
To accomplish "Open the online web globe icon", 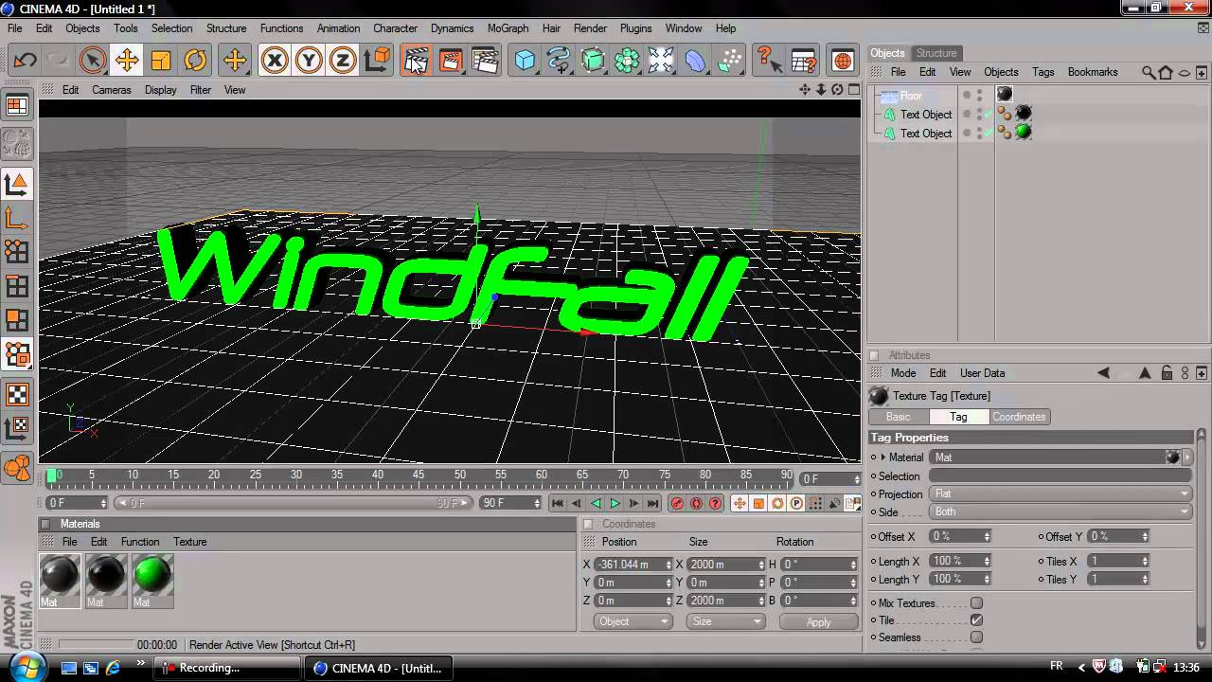I will click(x=842, y=62).
